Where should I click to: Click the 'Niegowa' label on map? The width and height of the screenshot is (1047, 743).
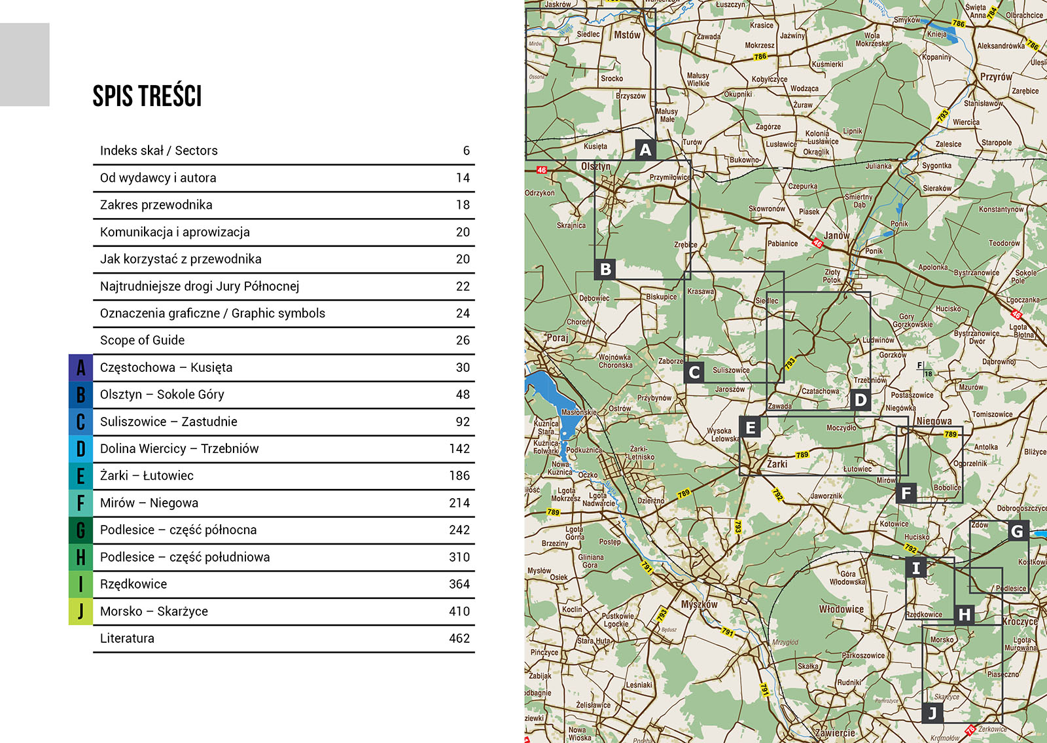click(x=934, y=421)
